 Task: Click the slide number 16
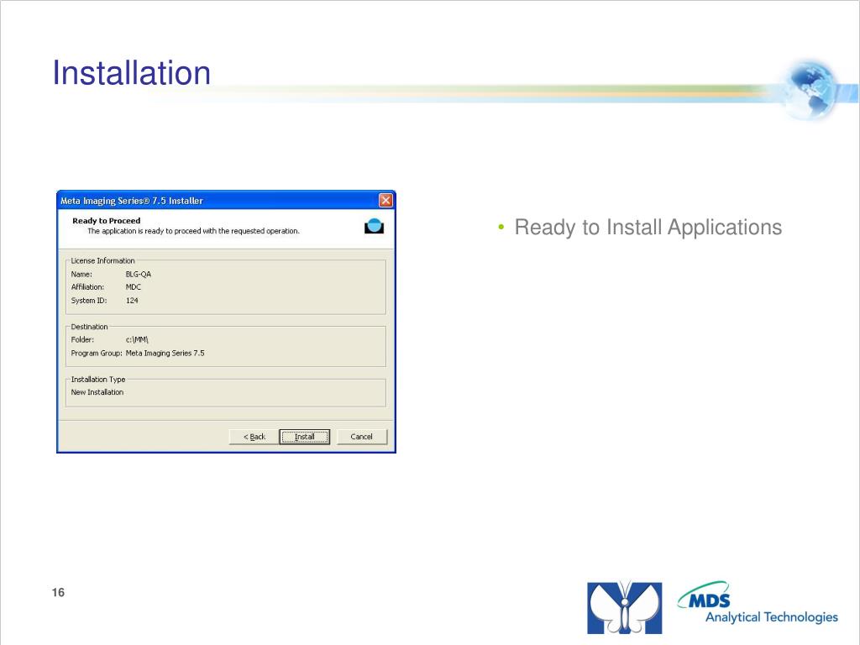[58, 592]
